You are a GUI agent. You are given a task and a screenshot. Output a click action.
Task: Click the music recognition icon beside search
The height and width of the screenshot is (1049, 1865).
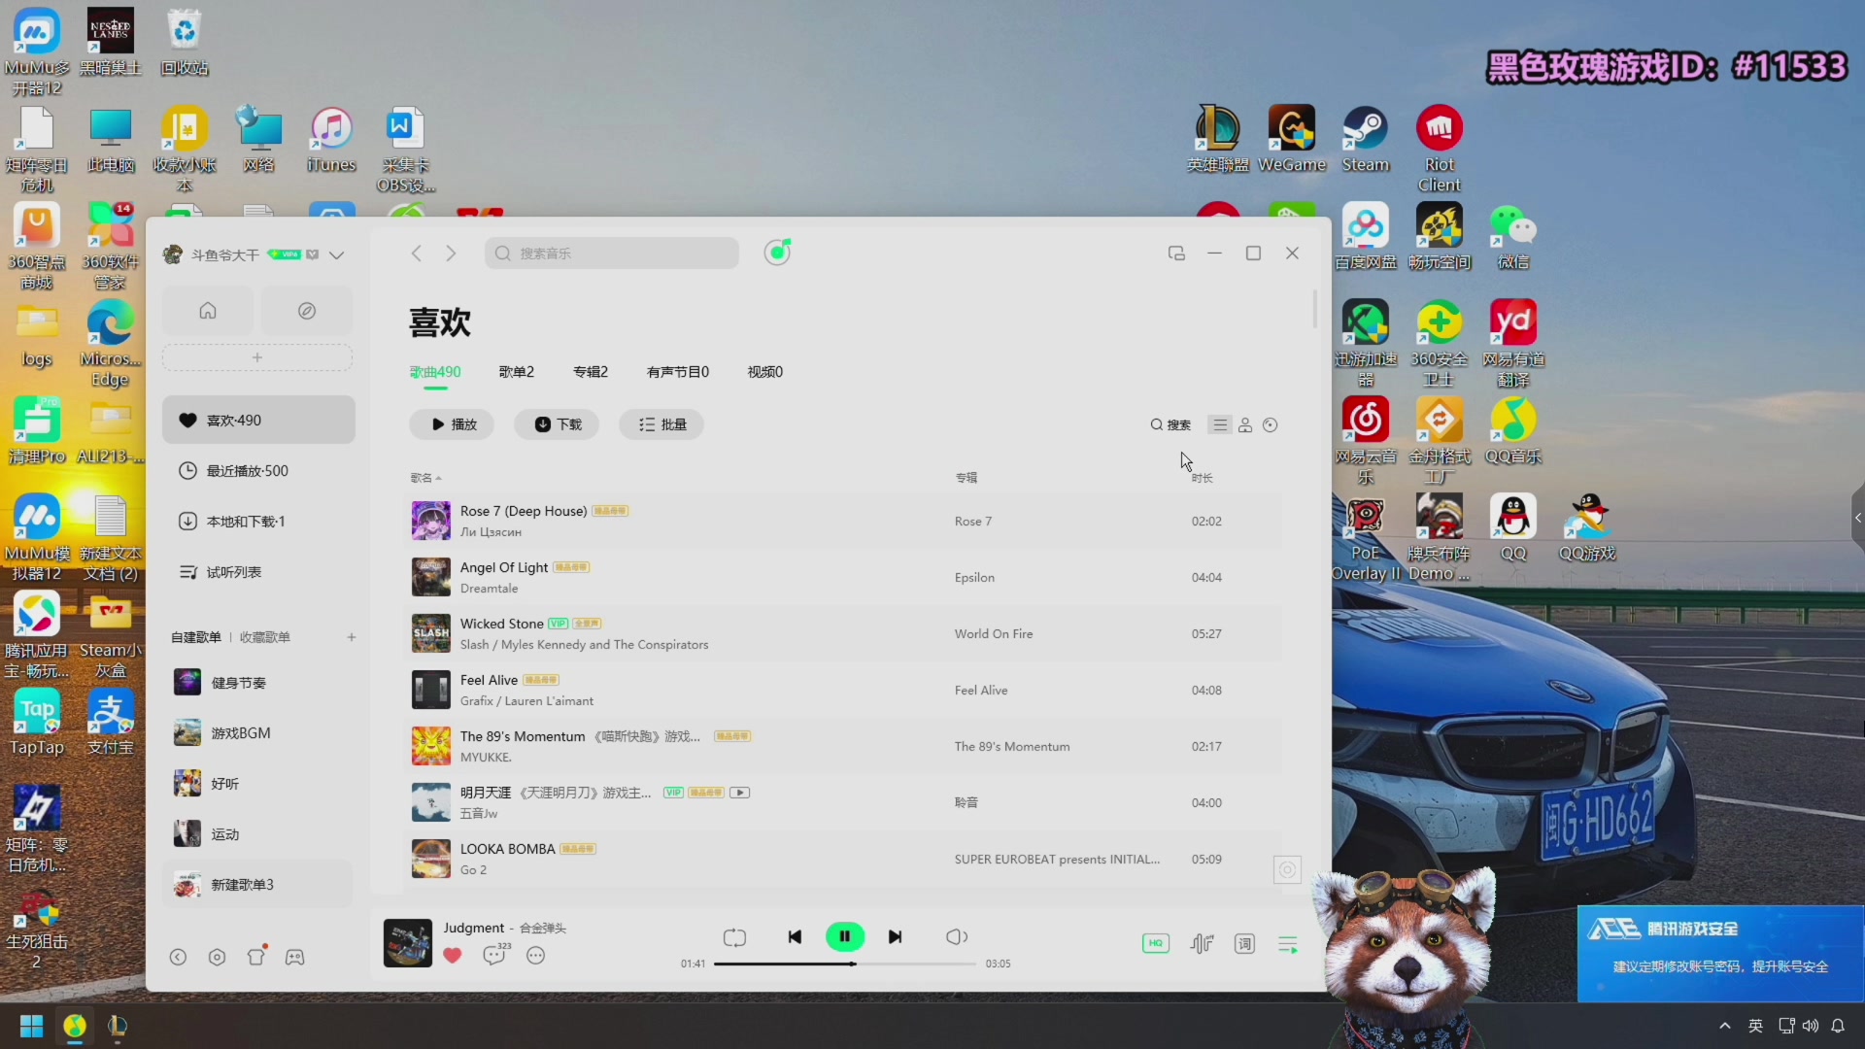coord(777,253)
